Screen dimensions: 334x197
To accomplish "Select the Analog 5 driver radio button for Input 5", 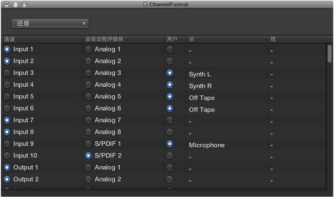I will click(88, 97).
